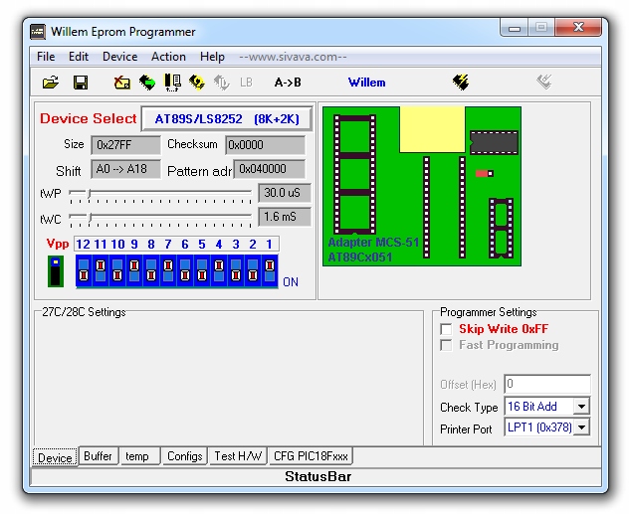630x514 pixels.
Task: Toggle DIP switch 3
Action: click(236, 270)
